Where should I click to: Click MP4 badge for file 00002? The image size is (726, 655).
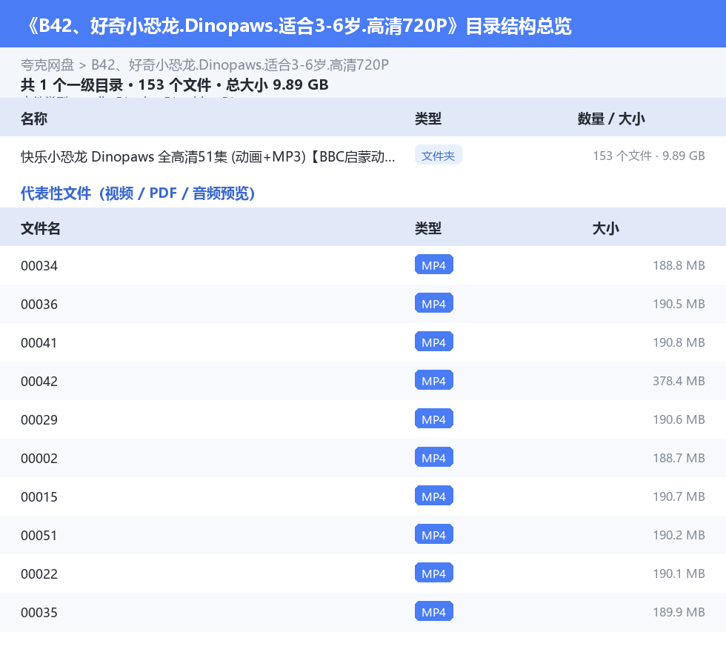[434, 457]
